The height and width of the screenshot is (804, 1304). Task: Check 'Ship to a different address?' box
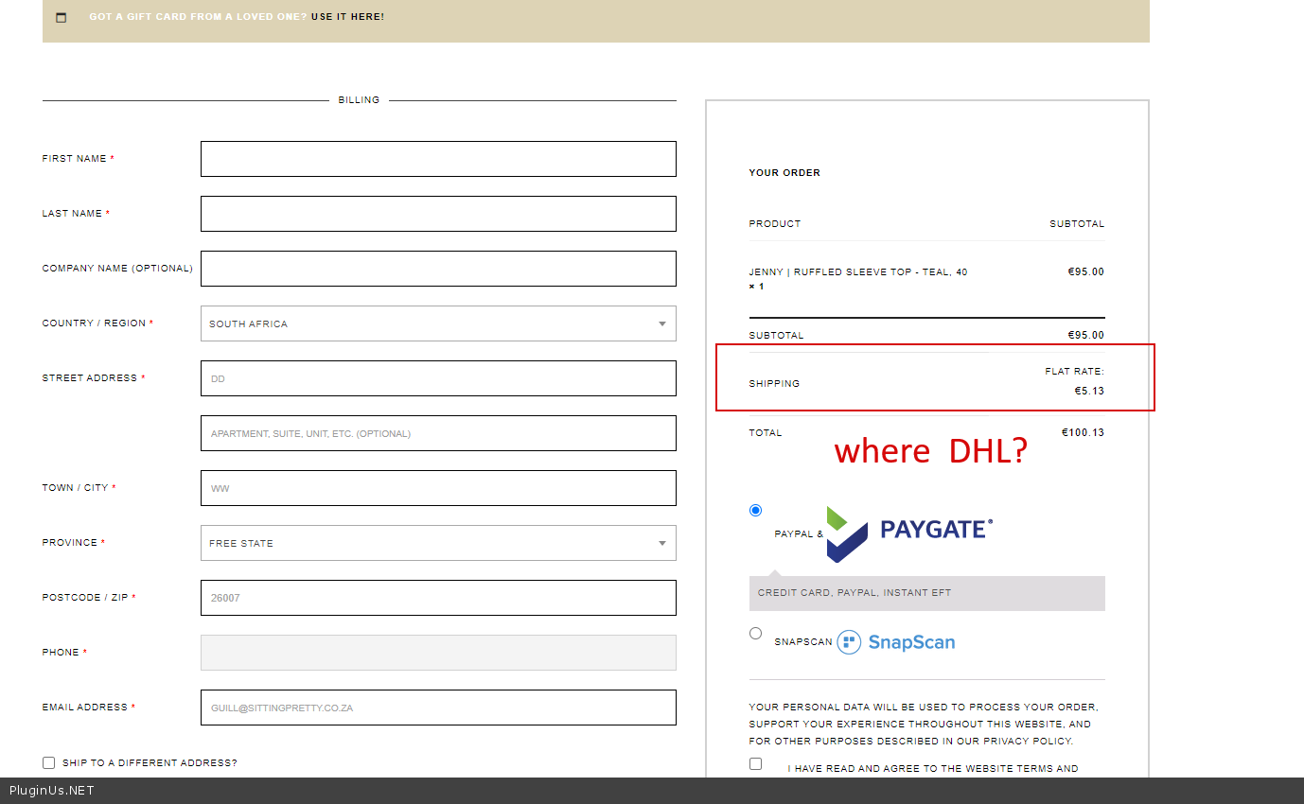click(49, 762)
